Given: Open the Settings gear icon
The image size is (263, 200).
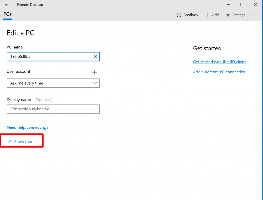Looking at the screenshot, I should (228, 15).
